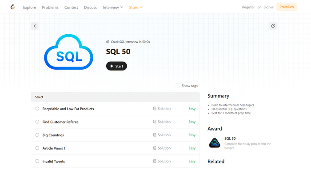Viewport: 311px width, 170px height.
Task: Click solution document icon for Recyclable and Low Fat Products
Action: (x=155, y=108)
